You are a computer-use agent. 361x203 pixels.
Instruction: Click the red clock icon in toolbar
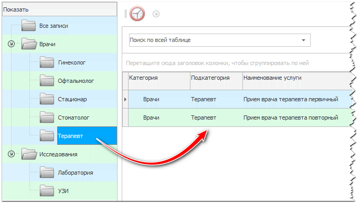137,14
